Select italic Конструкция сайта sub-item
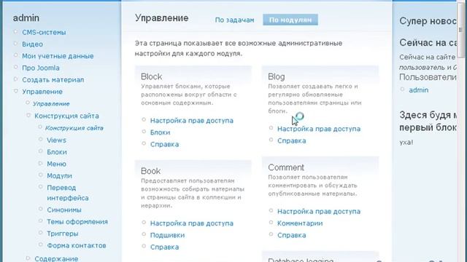 click(x=74, y=128)
